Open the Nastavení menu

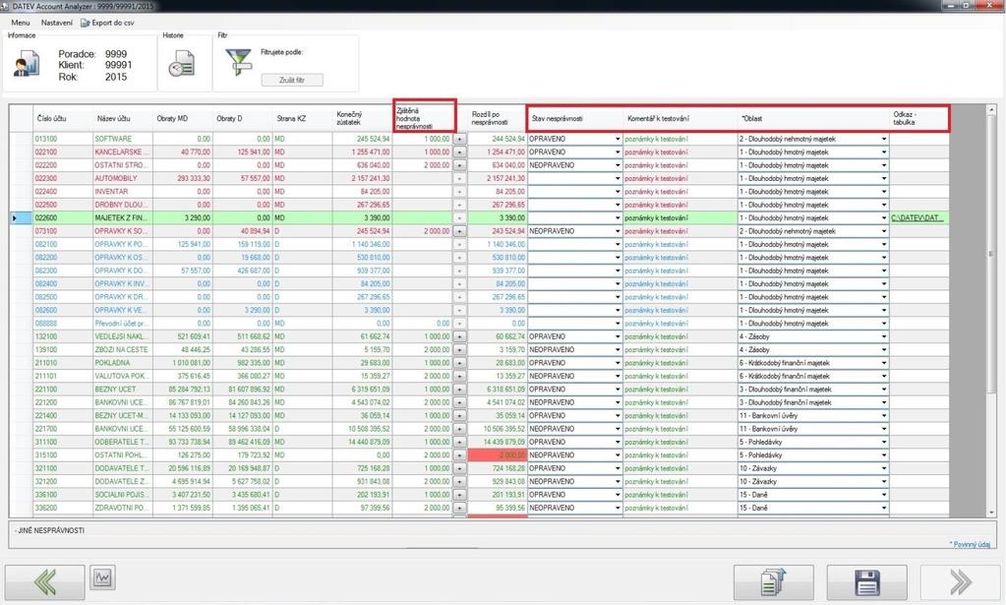click(56, 23)
